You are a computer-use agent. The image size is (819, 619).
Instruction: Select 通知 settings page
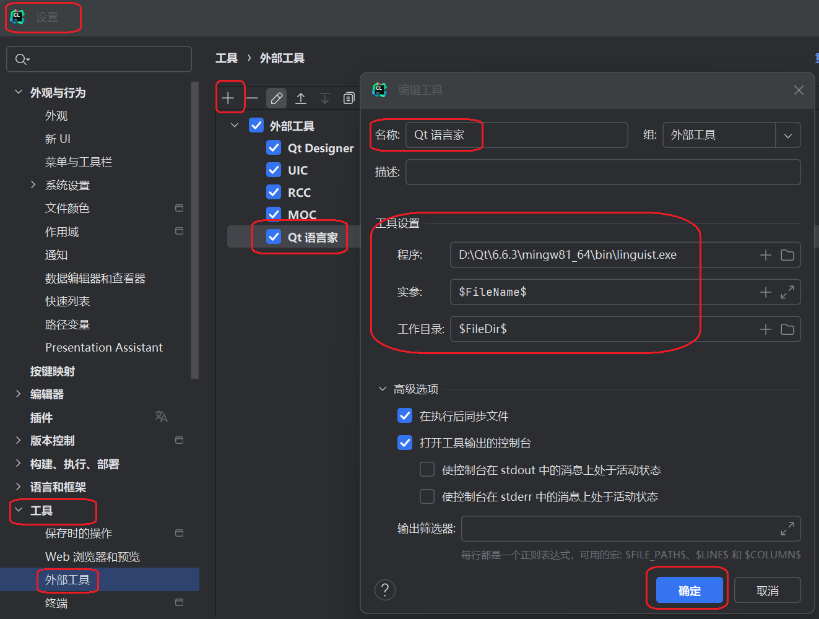[x=56, y=255]
